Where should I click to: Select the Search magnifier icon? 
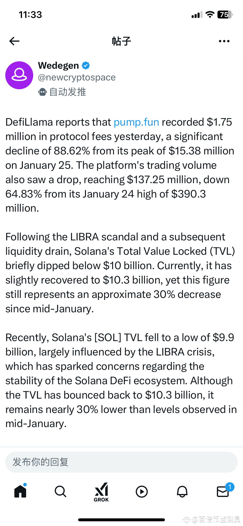[x=60, y=492]
